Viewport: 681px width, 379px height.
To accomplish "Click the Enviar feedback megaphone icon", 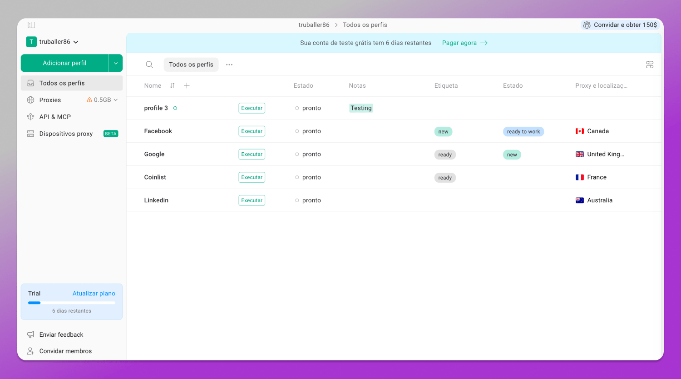I will [x=31, y=334].
